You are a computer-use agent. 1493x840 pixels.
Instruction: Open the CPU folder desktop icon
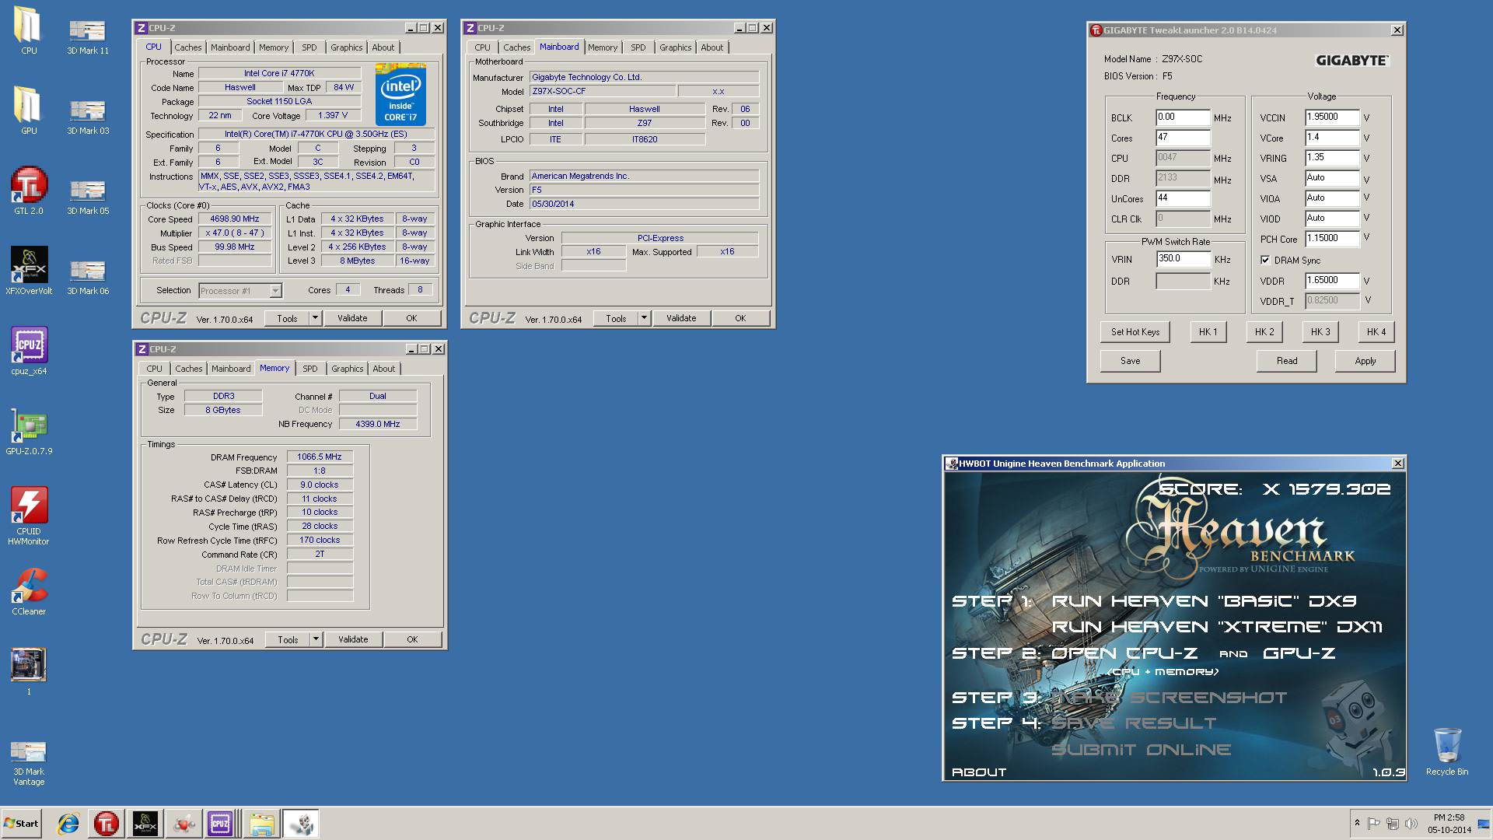click(x=28, y=31)
